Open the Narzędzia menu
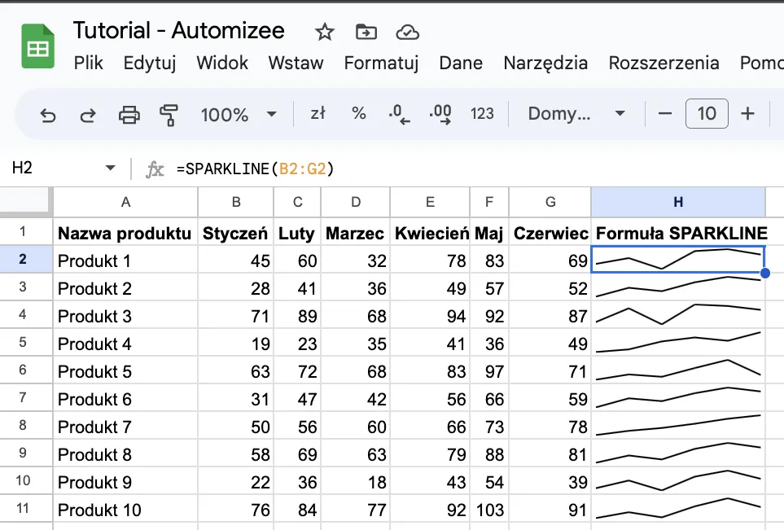 click(545, 63)
